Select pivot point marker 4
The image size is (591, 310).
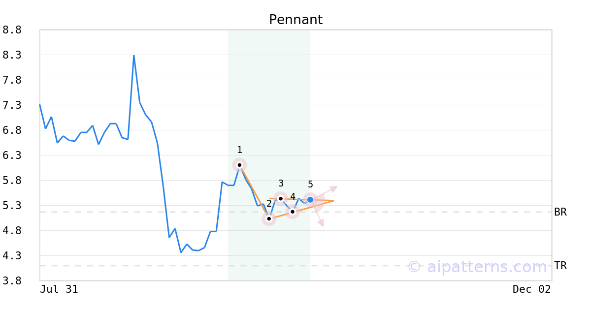coord(293,212)
